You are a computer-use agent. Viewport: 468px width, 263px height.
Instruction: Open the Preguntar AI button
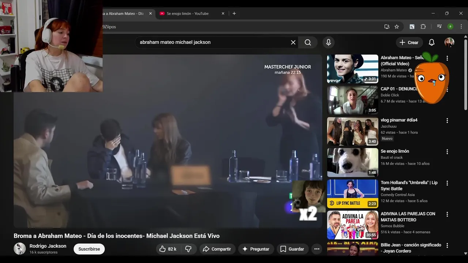click(256, 249)
